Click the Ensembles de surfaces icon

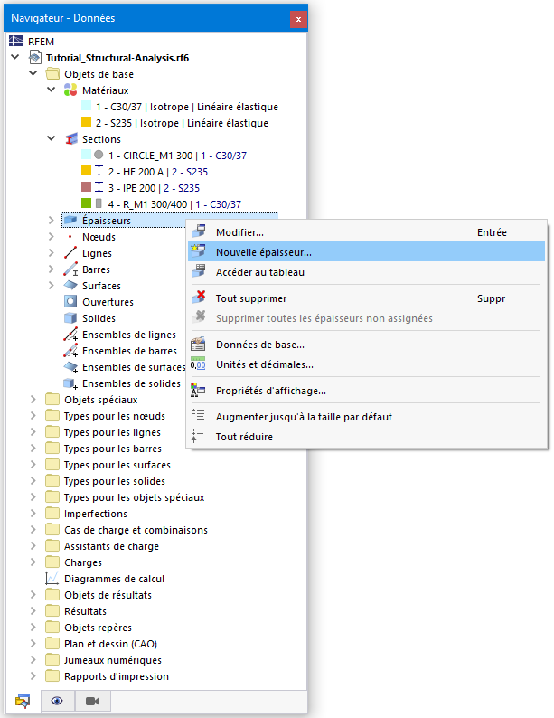tap(70, 367)
